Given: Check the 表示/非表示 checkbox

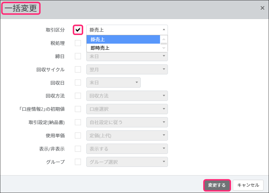Looking at the screenshot, I should [x=78, y=149].
